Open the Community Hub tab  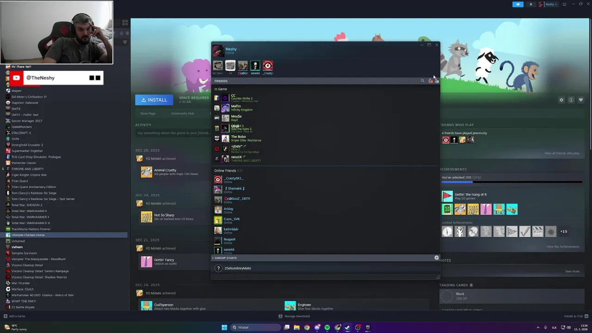click(182, 113)
